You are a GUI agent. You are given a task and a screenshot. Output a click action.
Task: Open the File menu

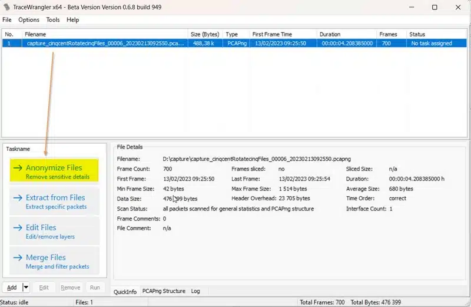tap(7, 20)
